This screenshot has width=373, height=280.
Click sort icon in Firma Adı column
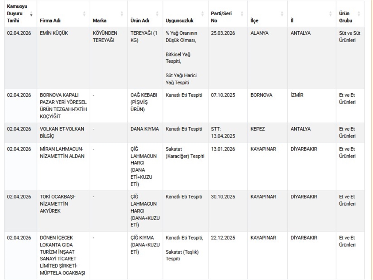point(85,14)
